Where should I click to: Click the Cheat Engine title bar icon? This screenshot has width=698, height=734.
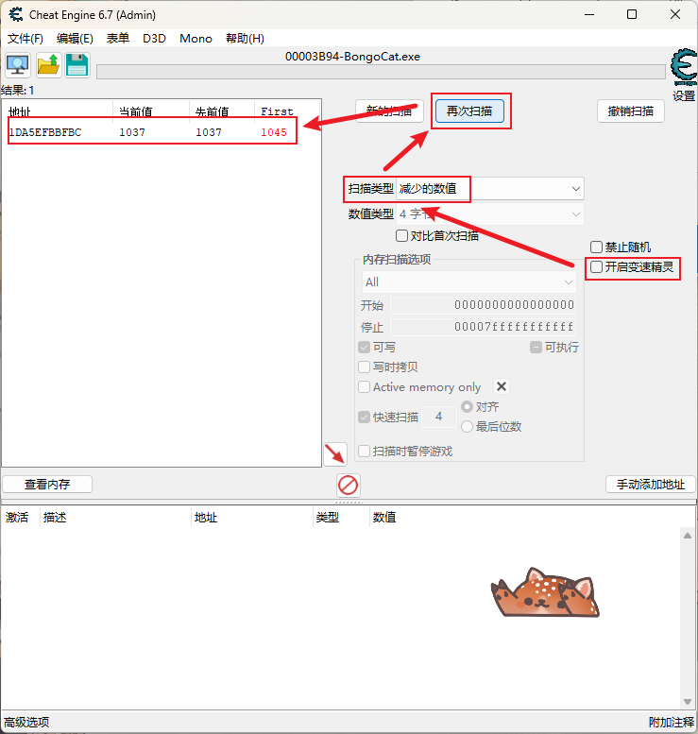pyautogui.click(x=15, y=14)
